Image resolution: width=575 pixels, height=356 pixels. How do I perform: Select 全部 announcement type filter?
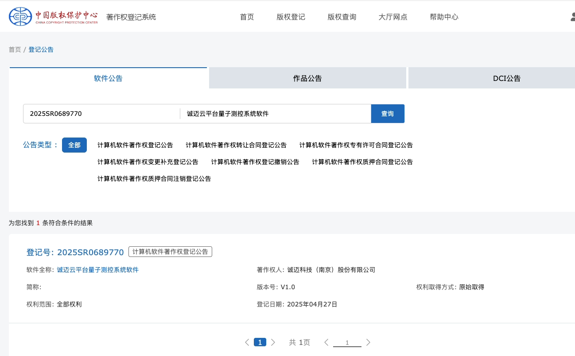[74, 145]
